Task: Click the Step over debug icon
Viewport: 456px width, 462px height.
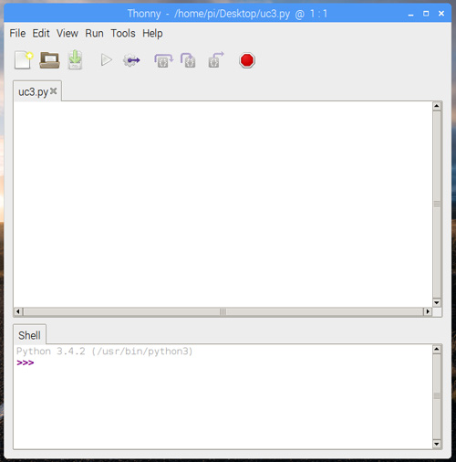Action: tap(163, 60)
